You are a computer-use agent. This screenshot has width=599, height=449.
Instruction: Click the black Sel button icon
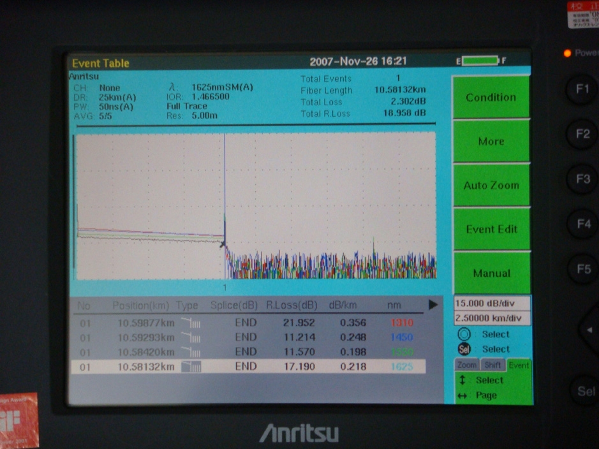(x=464, y=349)
